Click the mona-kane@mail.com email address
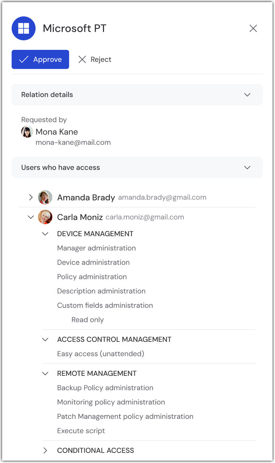 (x=73, y=143)
